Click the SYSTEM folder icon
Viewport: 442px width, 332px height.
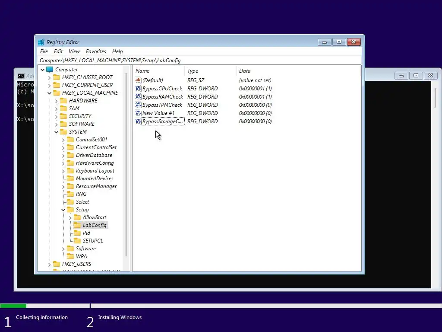64,131
